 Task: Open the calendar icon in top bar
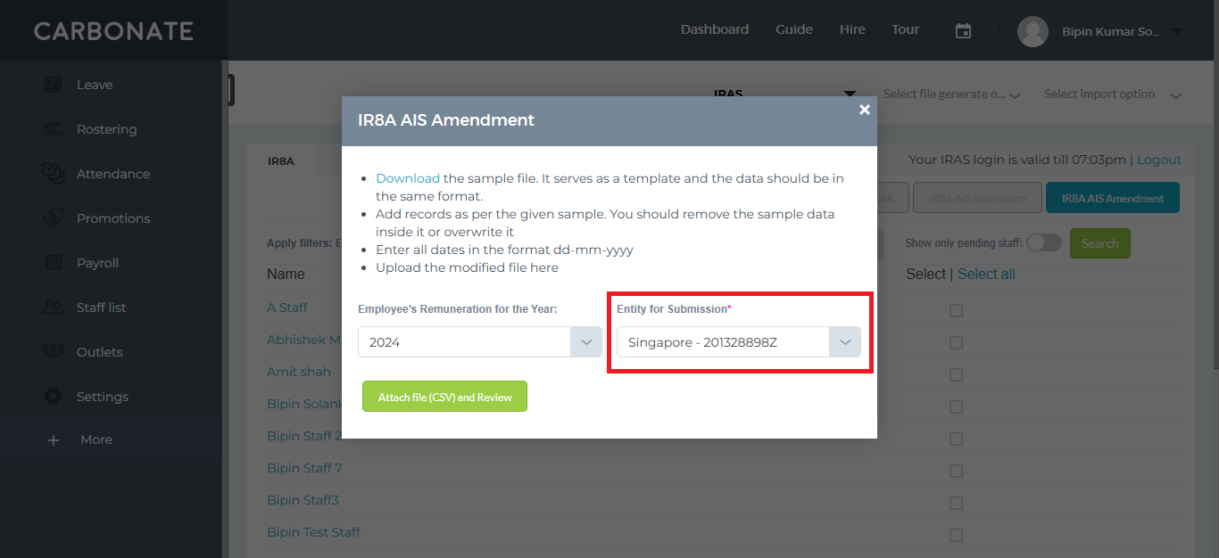tap(963, 30)
